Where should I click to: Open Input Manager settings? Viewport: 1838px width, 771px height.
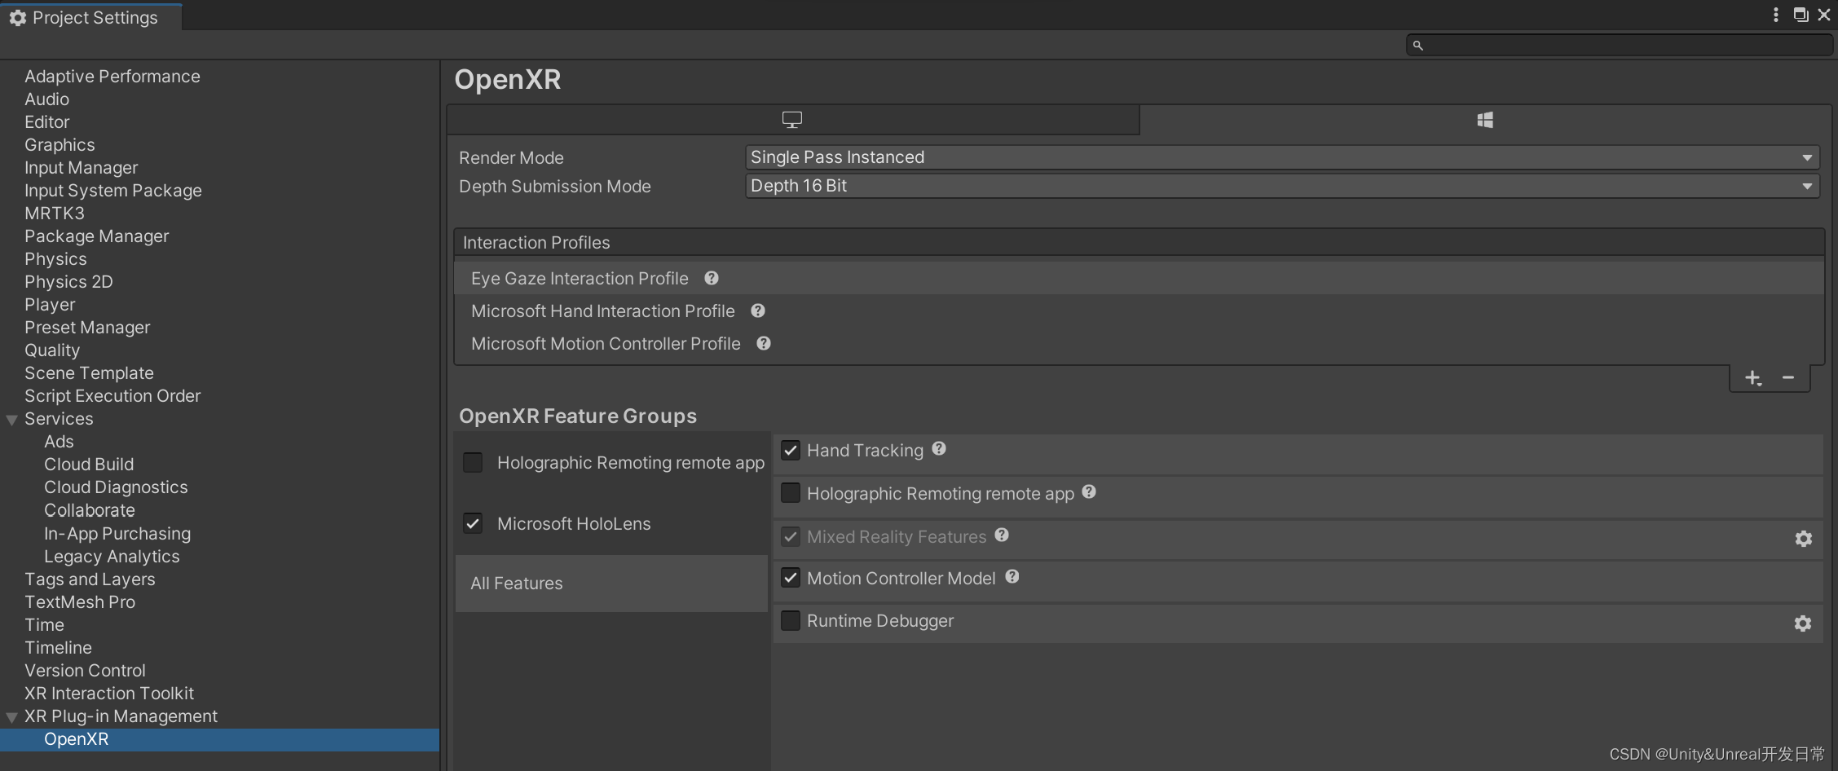tap(82, 167)
